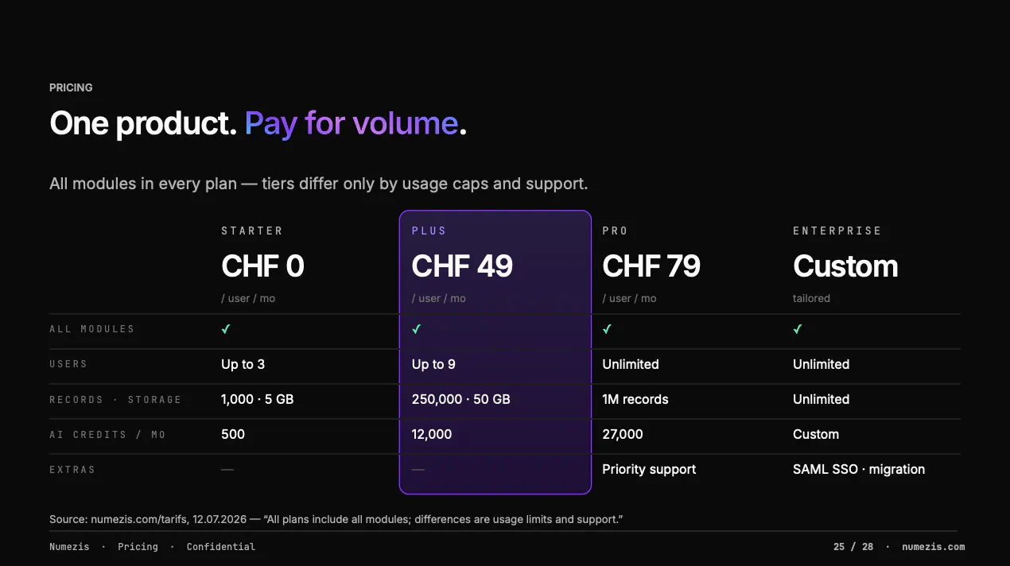Click the Confidential footer label
This screenshot has width=1010, height=566.
[221, 547]
